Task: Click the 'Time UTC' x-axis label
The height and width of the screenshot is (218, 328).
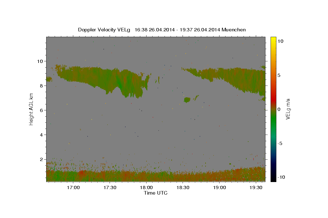Action: point(156,193)
